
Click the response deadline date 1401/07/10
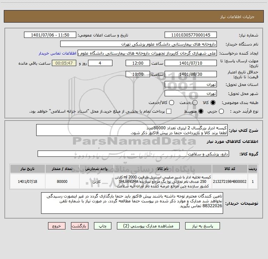point(191,63)
